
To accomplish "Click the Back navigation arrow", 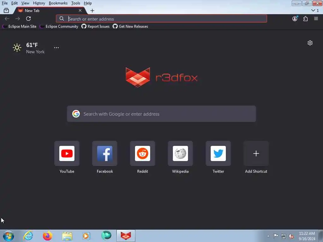I will tap(7, 19).
